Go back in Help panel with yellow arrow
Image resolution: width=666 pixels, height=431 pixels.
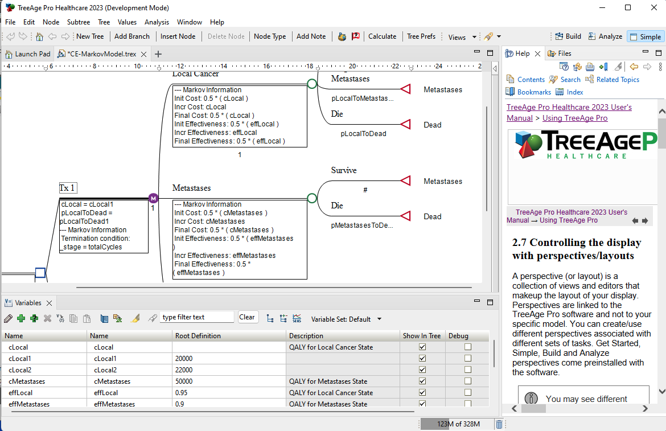pos(634,67)
